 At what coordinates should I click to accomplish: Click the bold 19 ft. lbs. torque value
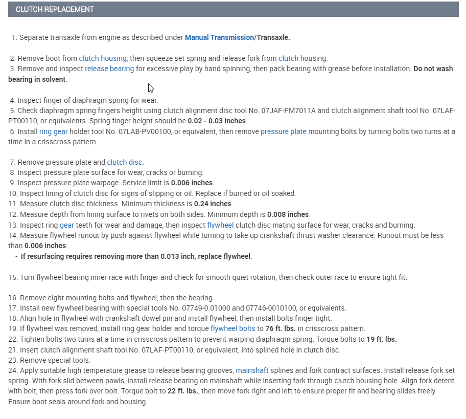tap(382, 339)
